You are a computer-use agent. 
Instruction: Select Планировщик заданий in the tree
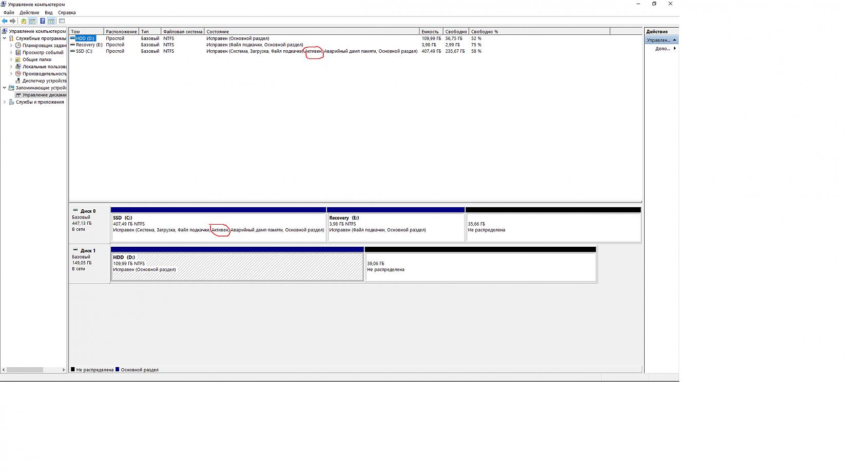tap(44, 45)
